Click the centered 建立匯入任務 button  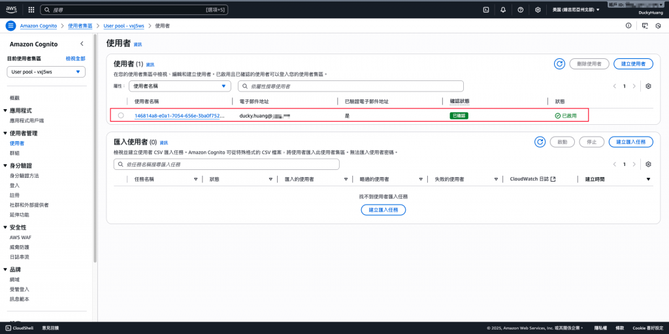point(383,210)
